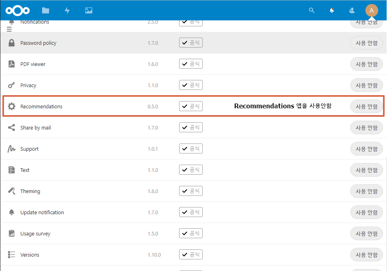
Task: Open the user avatar A menu
Action: point(371,10)
